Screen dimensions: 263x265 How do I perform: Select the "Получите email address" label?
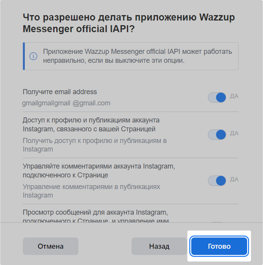click(60, 92)
